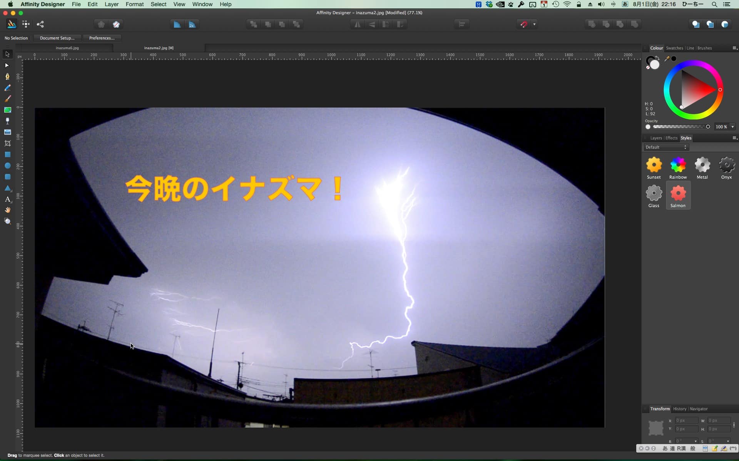Open the Default styles category dropdown
This screenshot has width=739, height=461.
(666, 147)
